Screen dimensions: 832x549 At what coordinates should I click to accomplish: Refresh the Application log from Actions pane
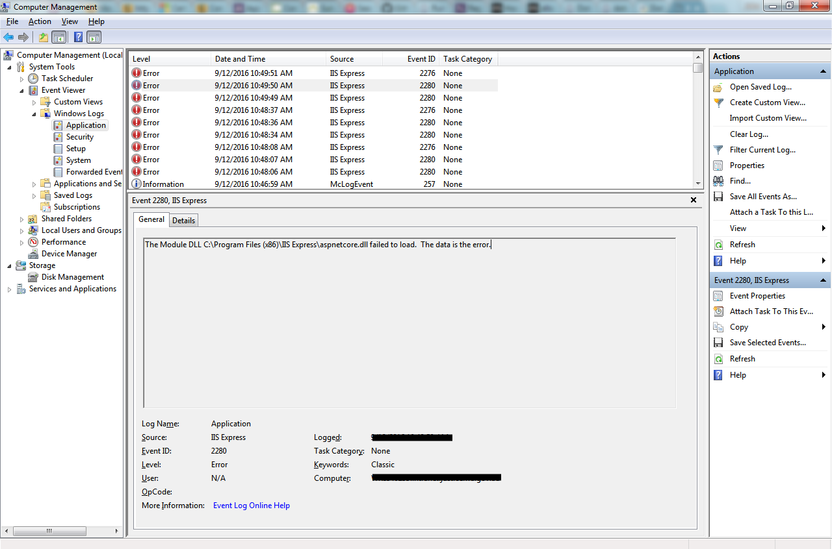[x=742, y=245]
